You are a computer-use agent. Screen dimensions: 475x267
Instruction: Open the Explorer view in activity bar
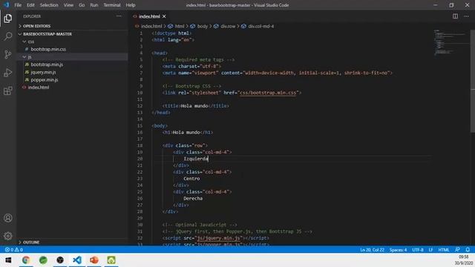pos(8,19)
